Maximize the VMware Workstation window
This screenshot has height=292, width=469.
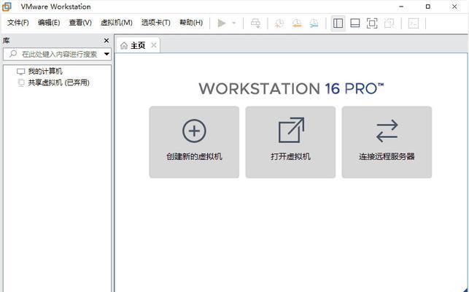(428, 7)
